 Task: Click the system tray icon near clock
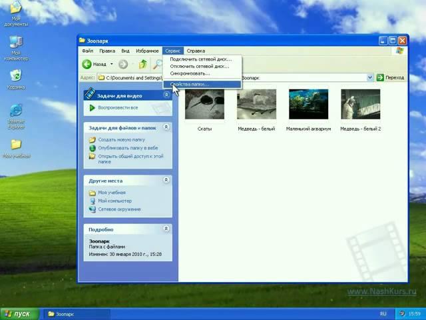402,314
